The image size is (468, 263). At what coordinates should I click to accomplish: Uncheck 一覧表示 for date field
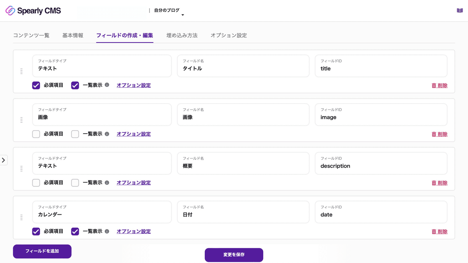75,231
